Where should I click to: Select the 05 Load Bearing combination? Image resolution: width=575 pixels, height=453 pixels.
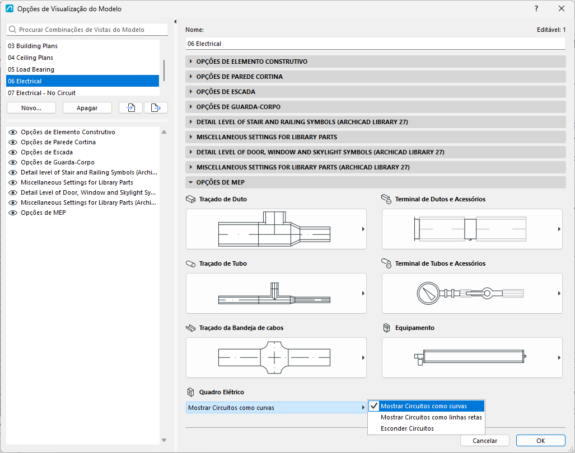pos(82,69)
